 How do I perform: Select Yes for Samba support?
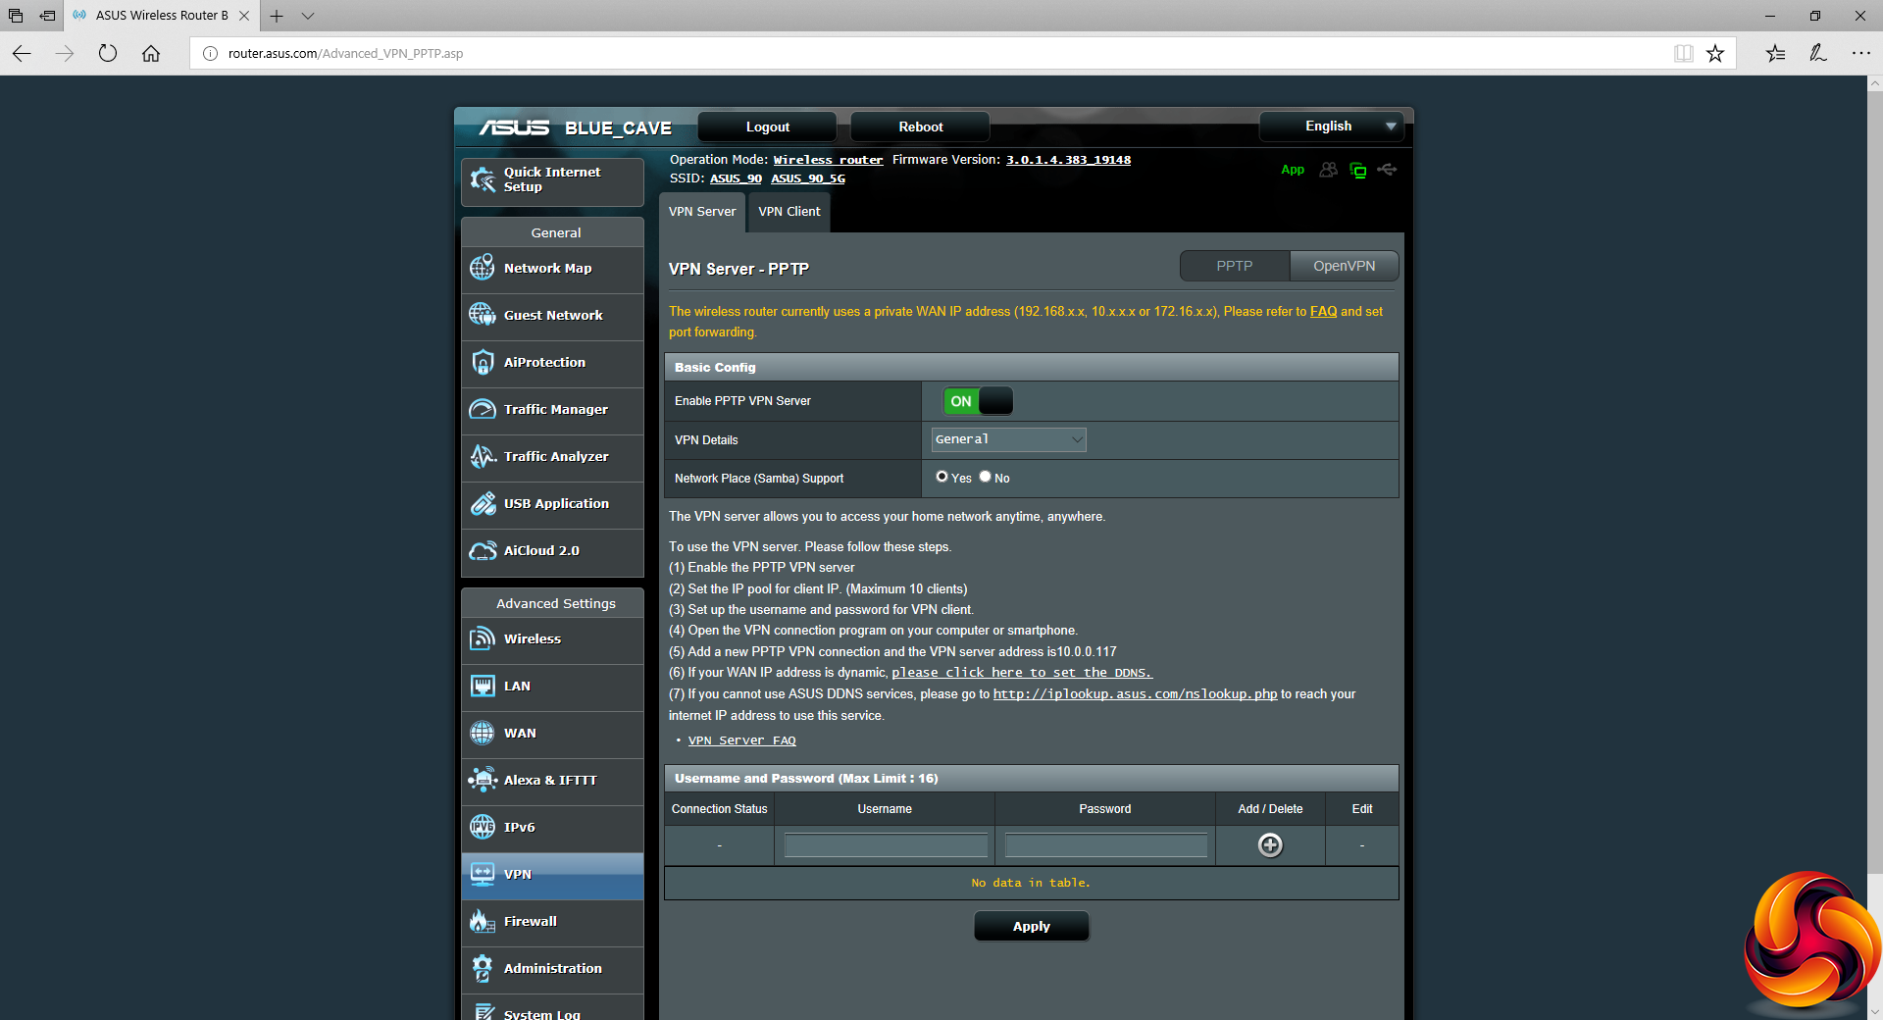click(942, 477)
